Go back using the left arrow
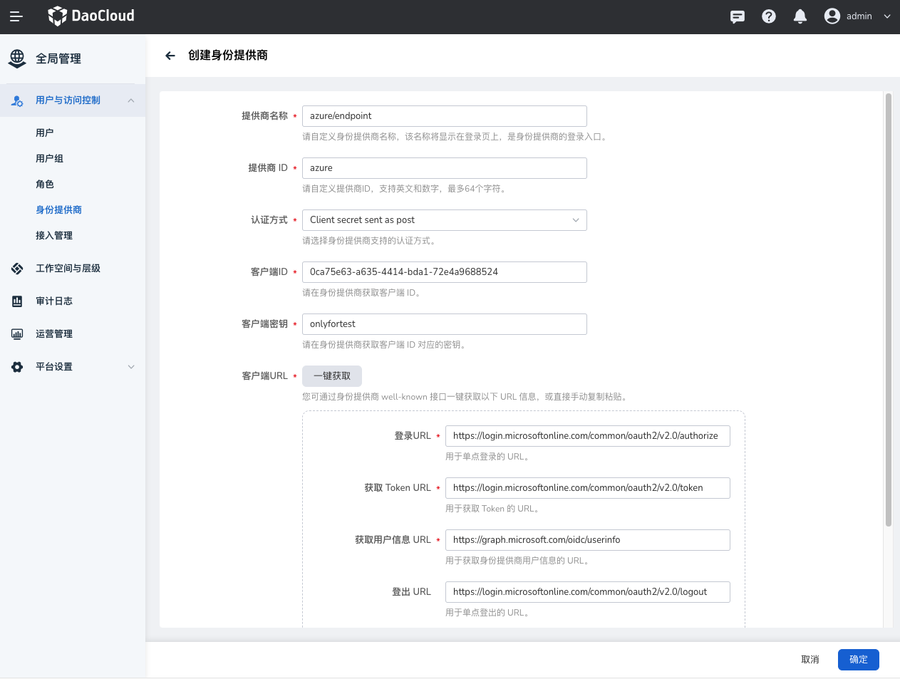The width and height of the screenshot is (900, 679). (170, 56)
